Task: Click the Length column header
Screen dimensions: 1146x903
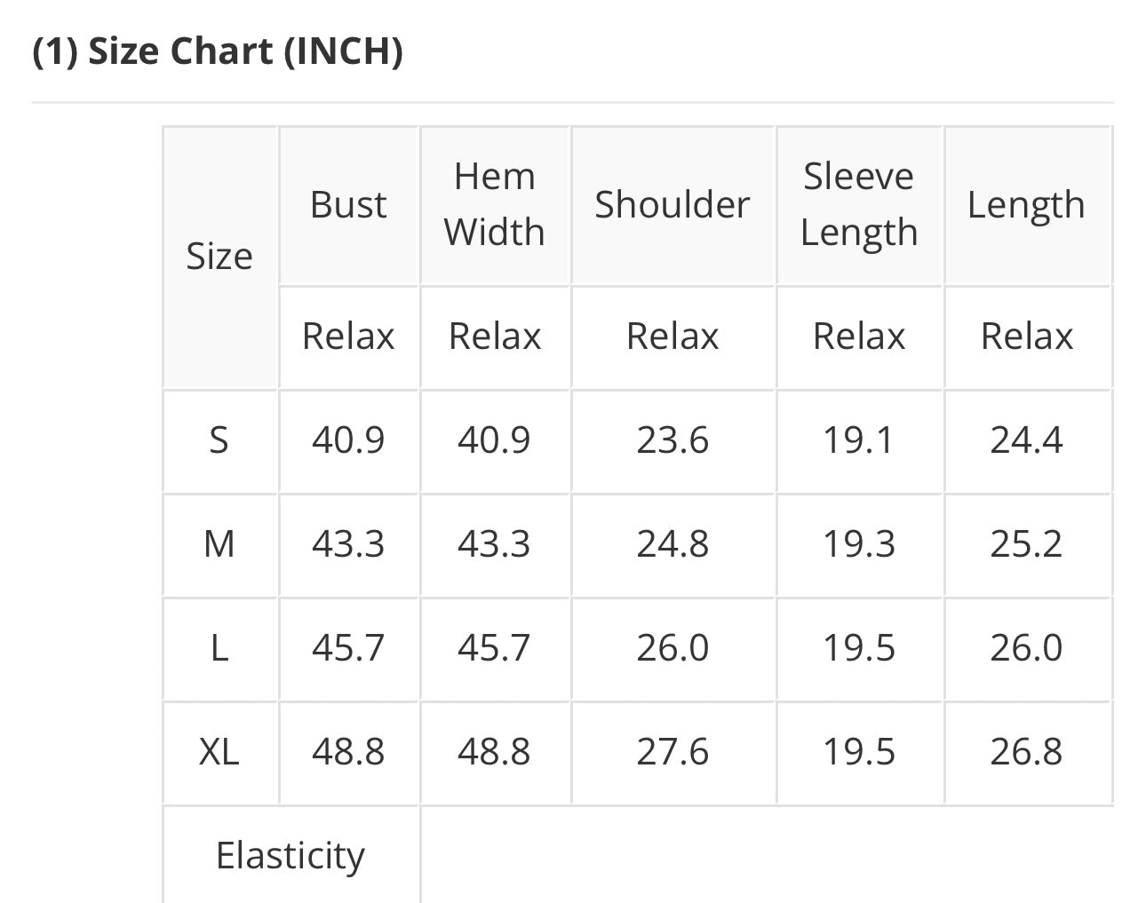Action: coord(1026,205)
